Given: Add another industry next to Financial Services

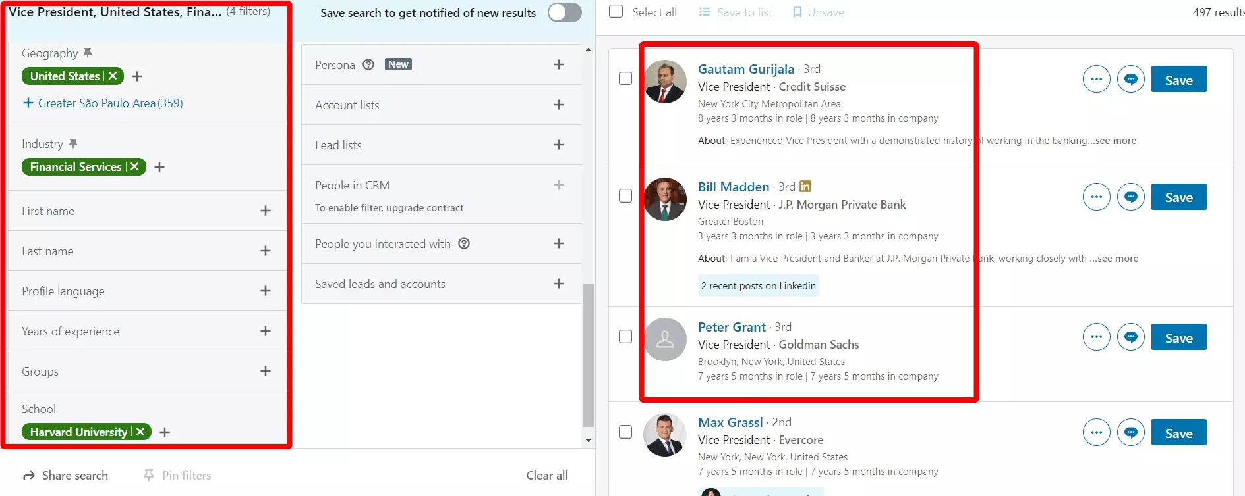Looking at the screenshot, I should (159, 167).
